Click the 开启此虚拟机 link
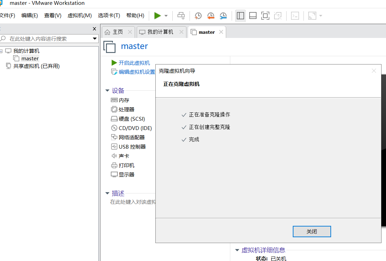The image size is (386, 261). pos(134,63)
